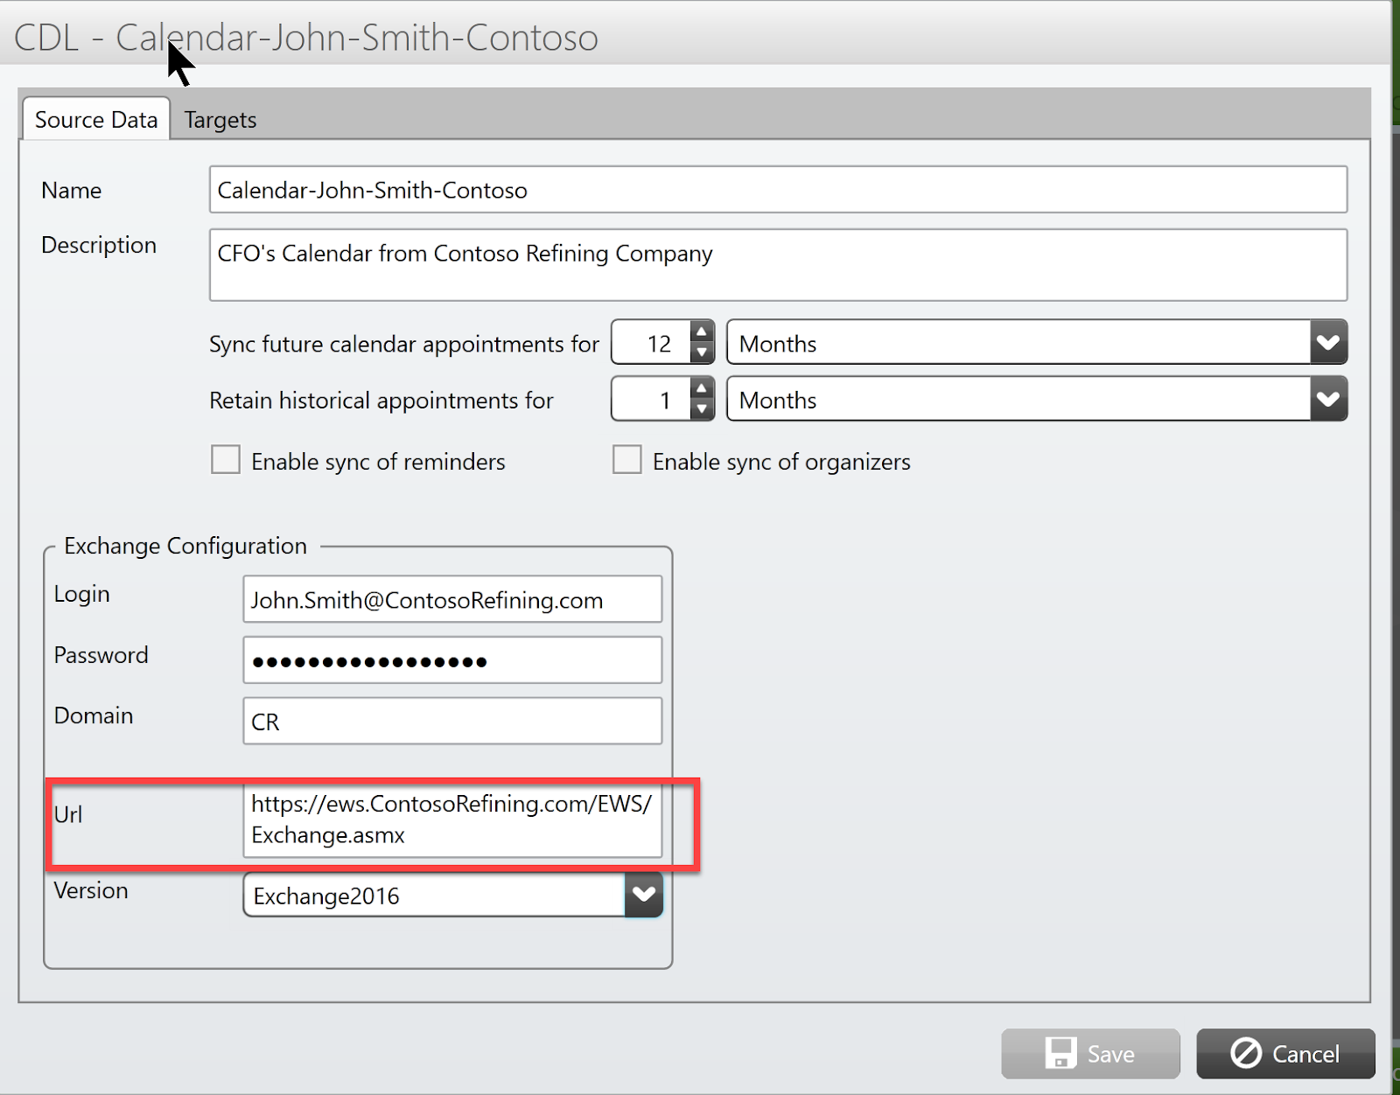Click the "Domain" label

pyautogui.click(x=94, y=715)
